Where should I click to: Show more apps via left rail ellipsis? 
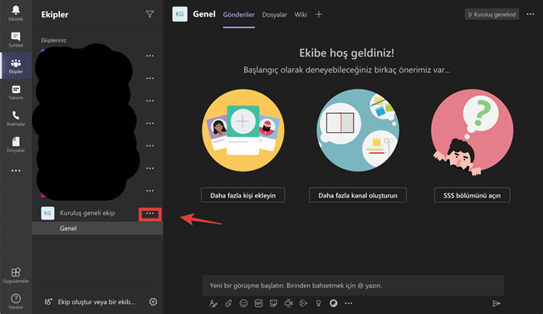pyautogui.click(x=16, y=170)
